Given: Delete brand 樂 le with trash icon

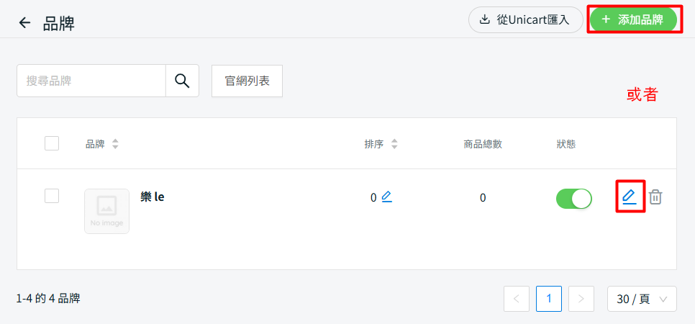Looking at the screenshot, I should pos(655,197).
